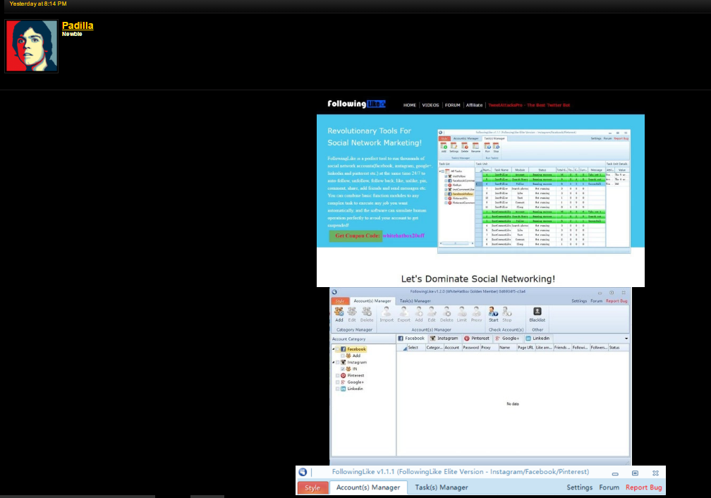Viewport: 711px width, 498px height.
Task: Click the Stop check accounts icon
Action: (x=507, y=312)
